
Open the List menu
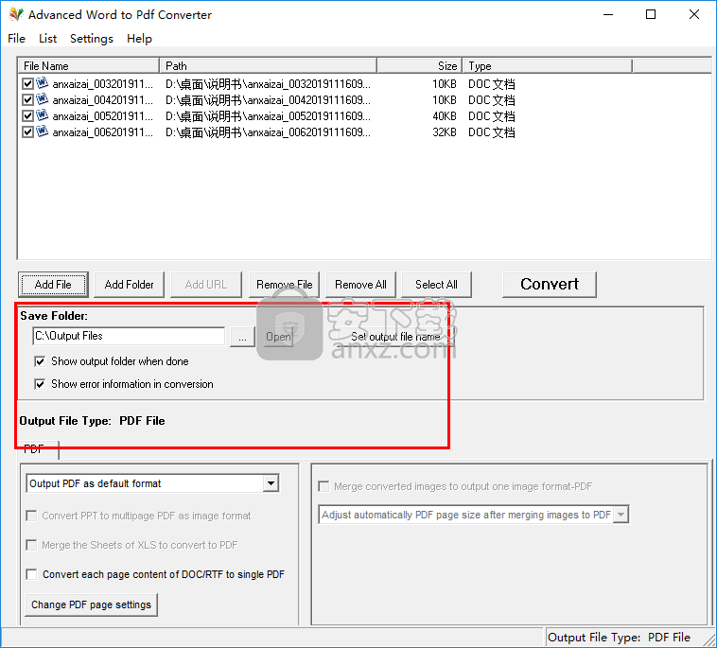point(47,39)
